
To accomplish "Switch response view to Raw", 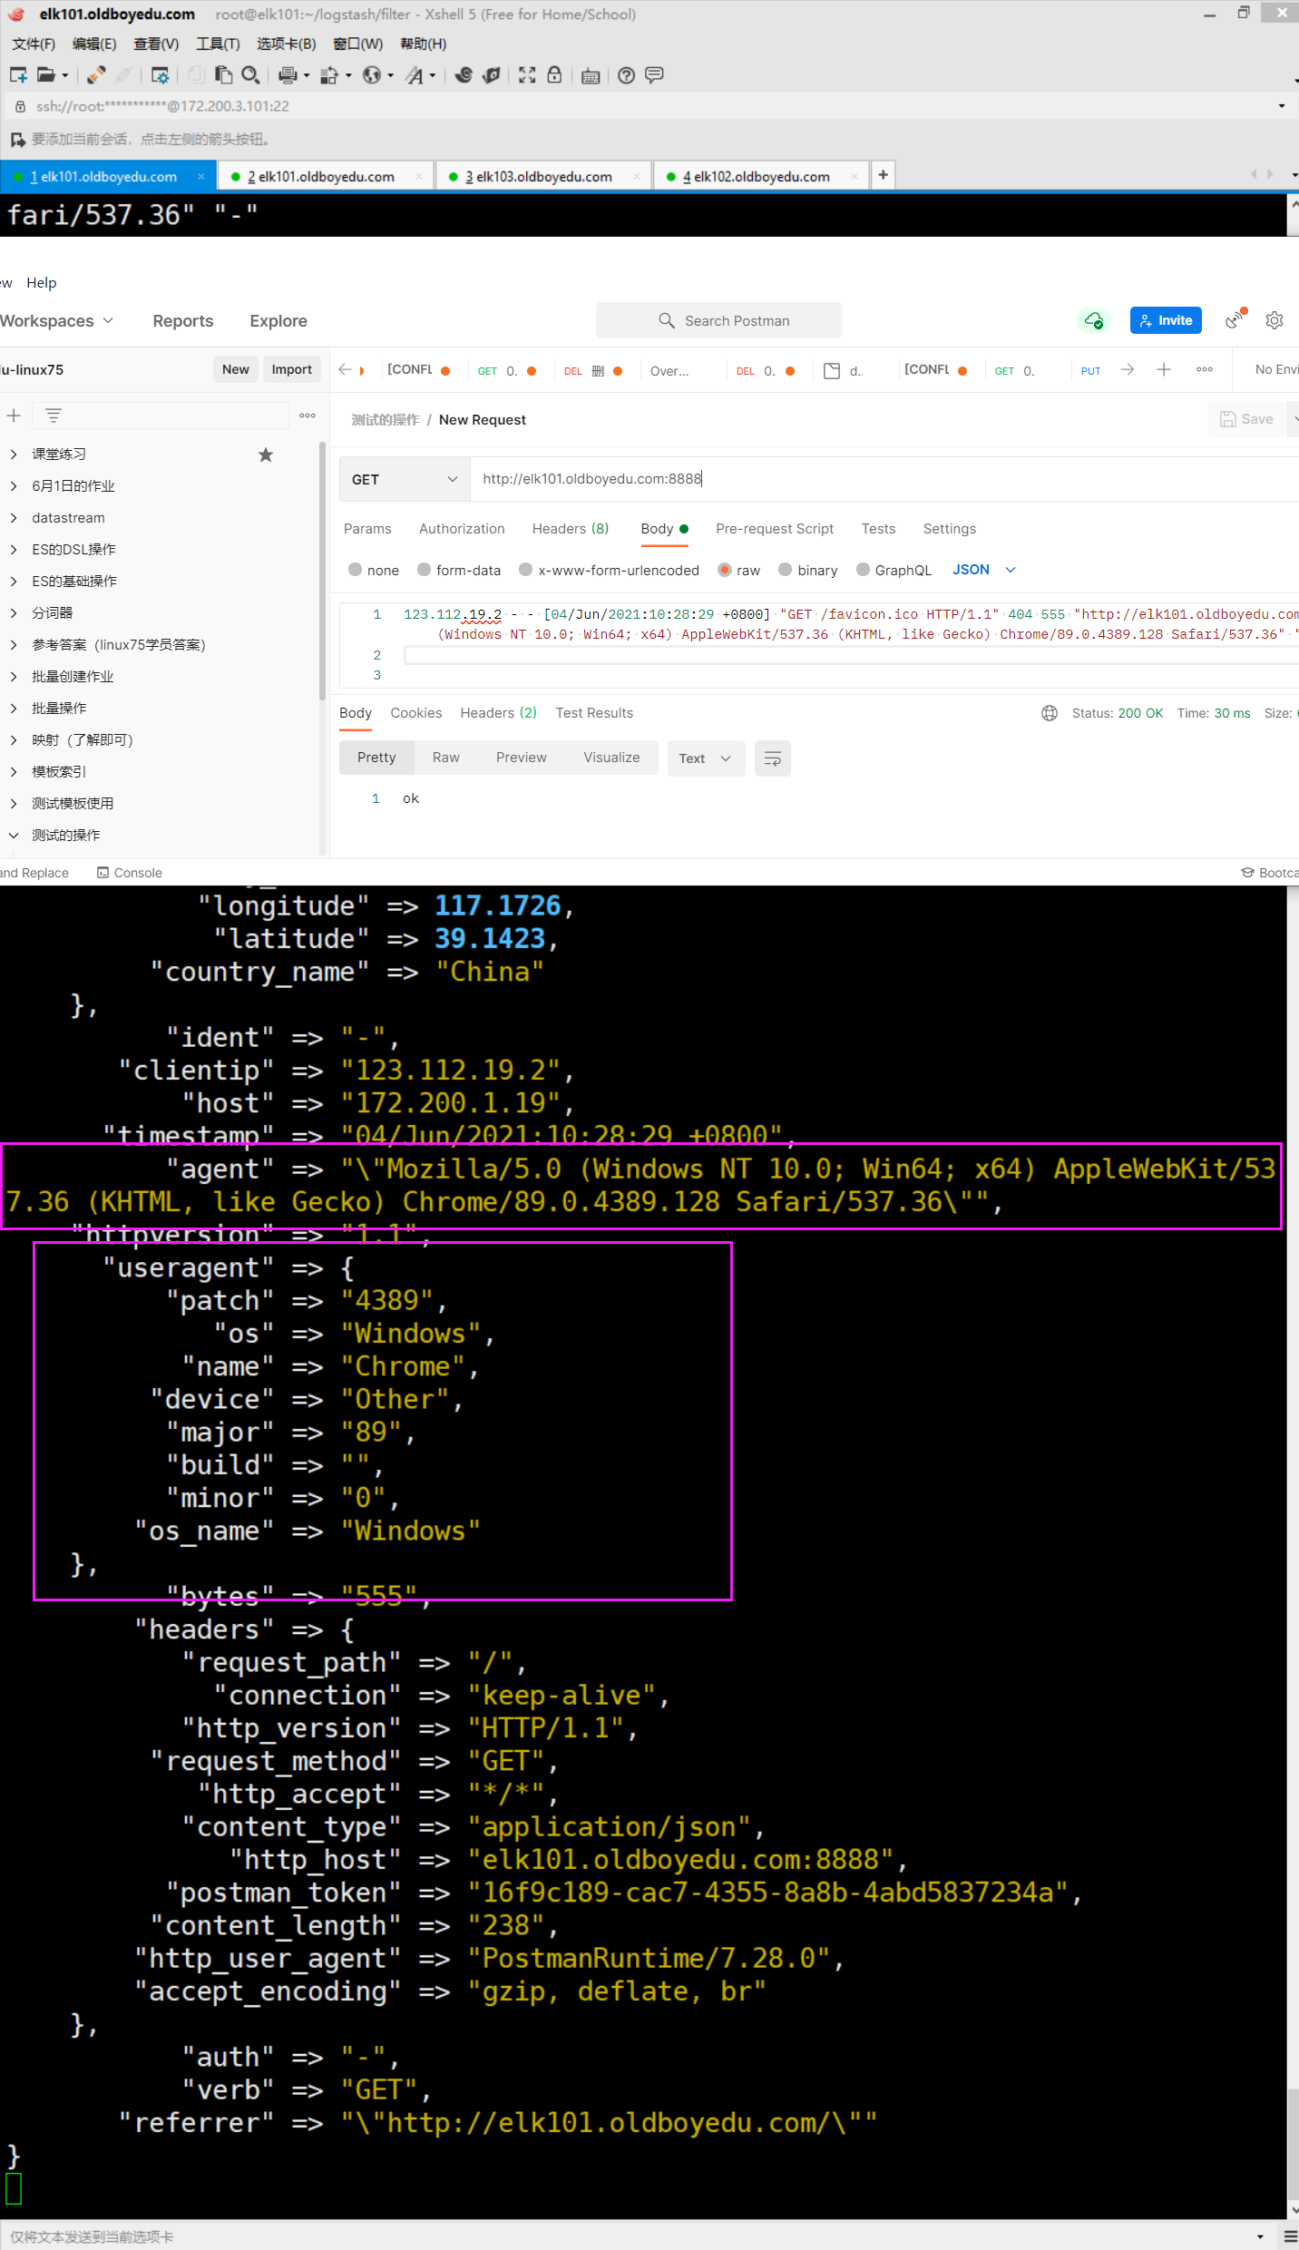I will click(446, 758).
